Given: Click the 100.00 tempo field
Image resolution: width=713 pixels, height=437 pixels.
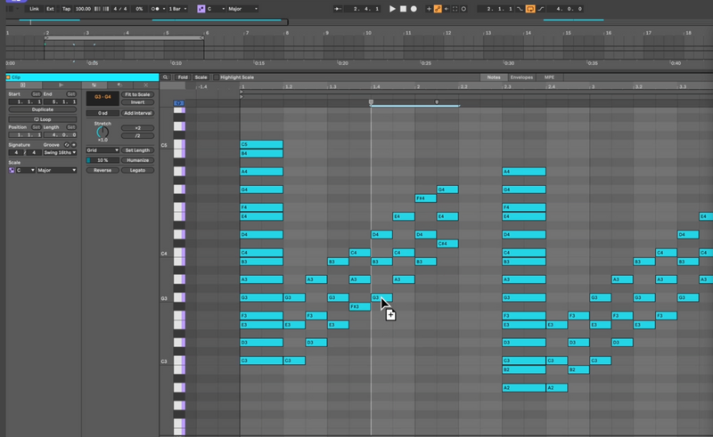Looking at the screenshot, I should tap(83, 9).
